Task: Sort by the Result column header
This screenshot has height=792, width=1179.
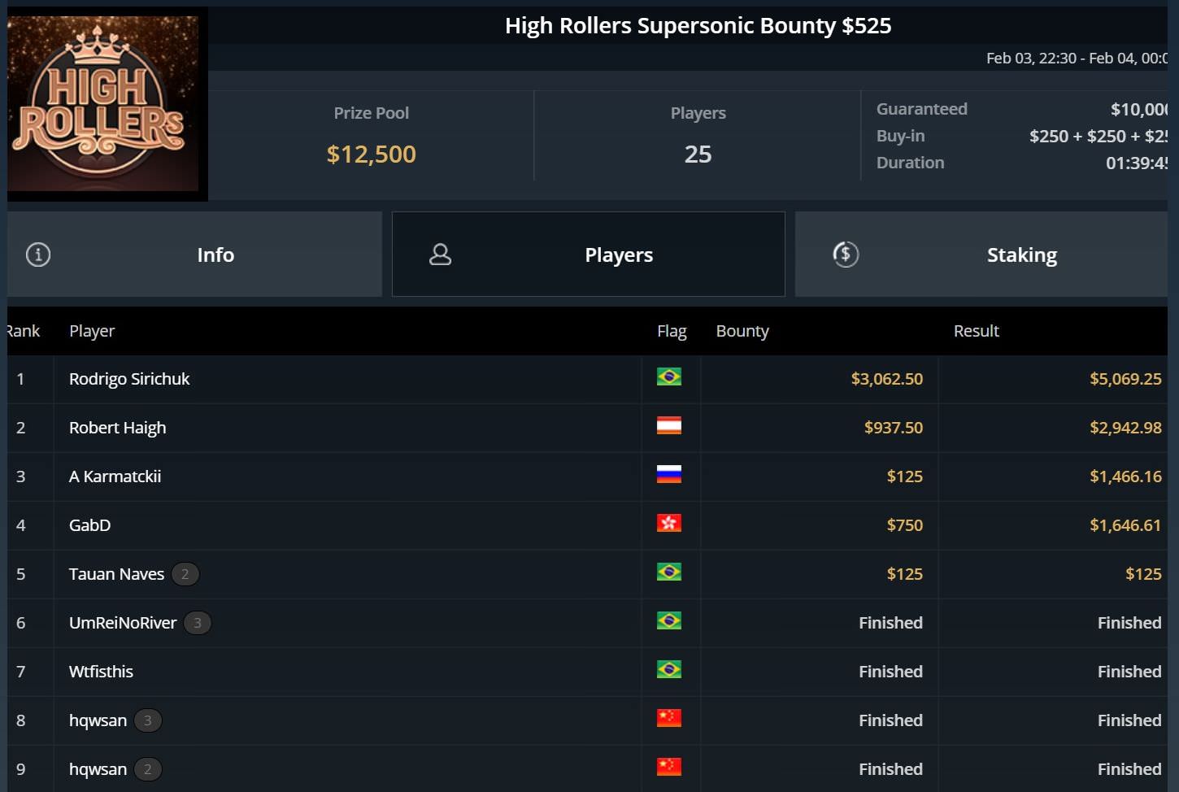Action: [976, 331]
